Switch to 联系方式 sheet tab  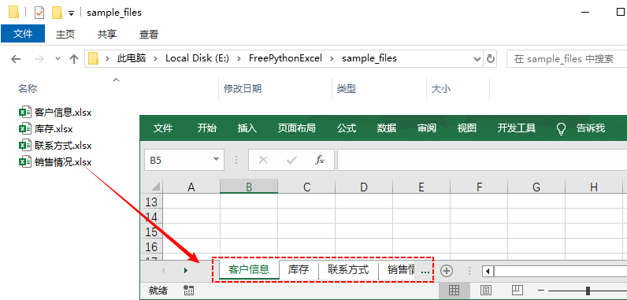click(x=348, y=269)
